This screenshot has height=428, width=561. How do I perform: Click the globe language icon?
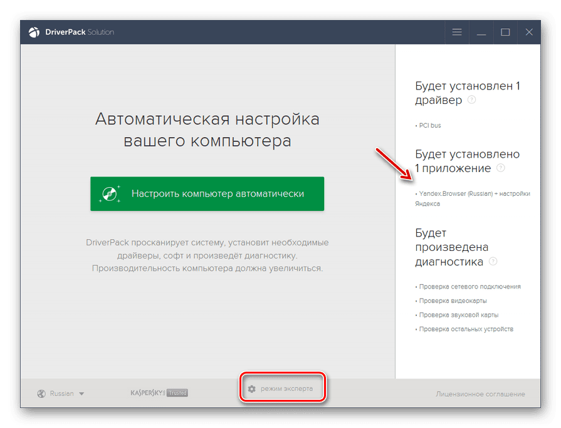(41, 394)
